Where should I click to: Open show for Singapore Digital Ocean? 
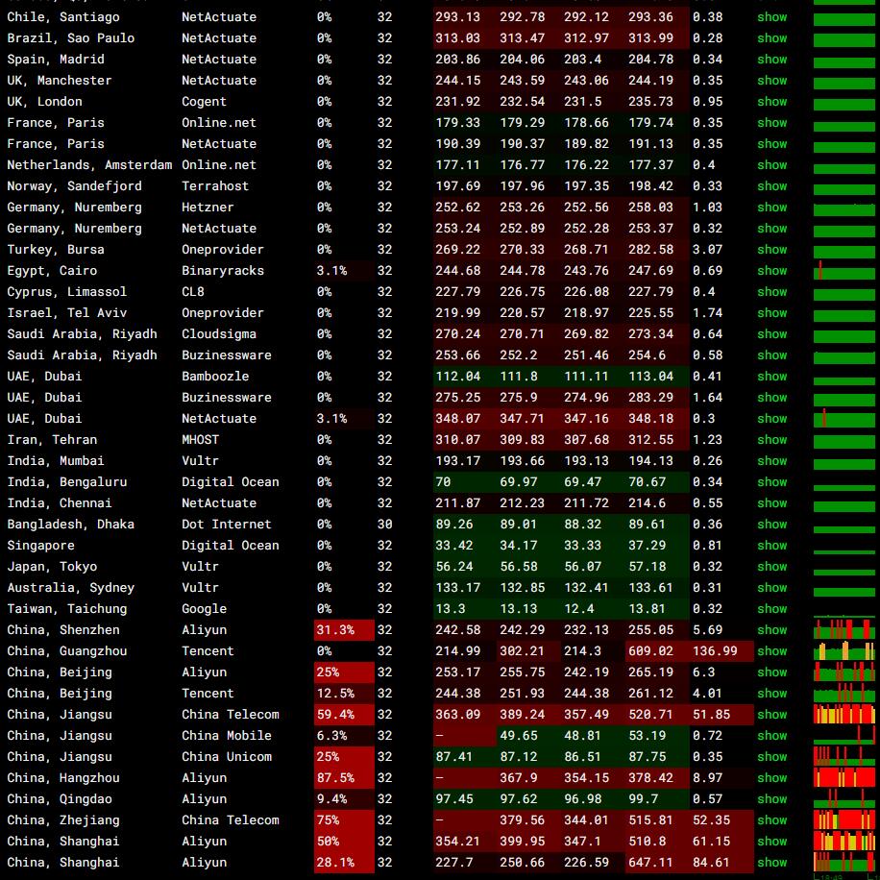pyautogui.click(x=771, y=545)
